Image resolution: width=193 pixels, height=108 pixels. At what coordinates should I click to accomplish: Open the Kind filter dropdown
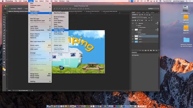point(135,15)
